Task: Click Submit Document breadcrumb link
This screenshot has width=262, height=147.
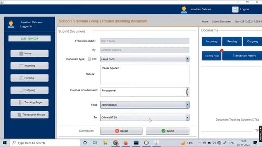Action: pos(221,22)
